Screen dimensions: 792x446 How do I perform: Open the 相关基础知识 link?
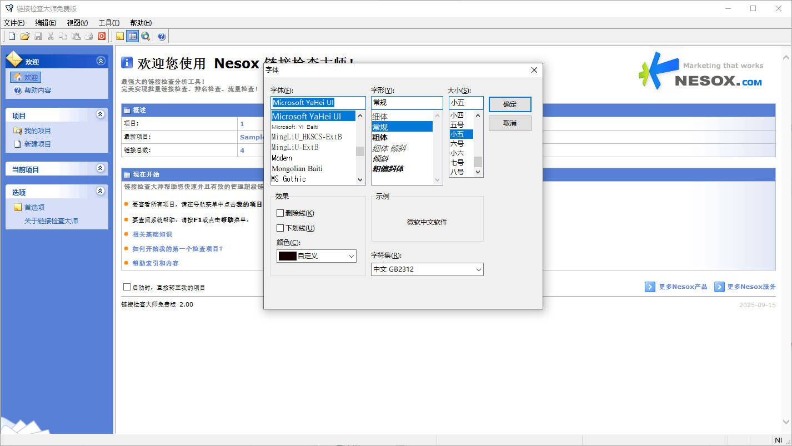click(x=152, y=234)
